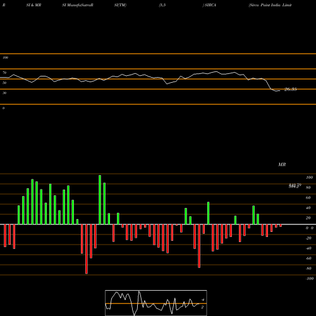Click the MR axis label -20
The width and height of the screenshot is (316, 316).
308,238
